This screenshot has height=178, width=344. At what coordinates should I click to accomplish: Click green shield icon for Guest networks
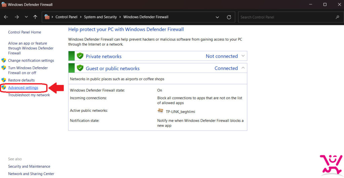coord(80,68)
